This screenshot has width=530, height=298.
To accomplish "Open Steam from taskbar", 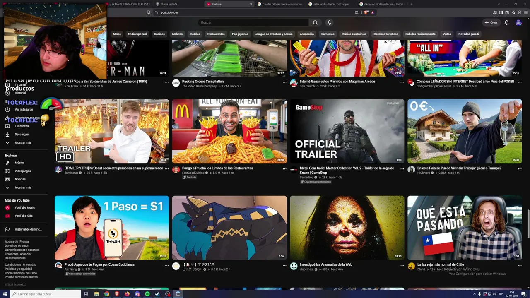I will coord(157,294).
